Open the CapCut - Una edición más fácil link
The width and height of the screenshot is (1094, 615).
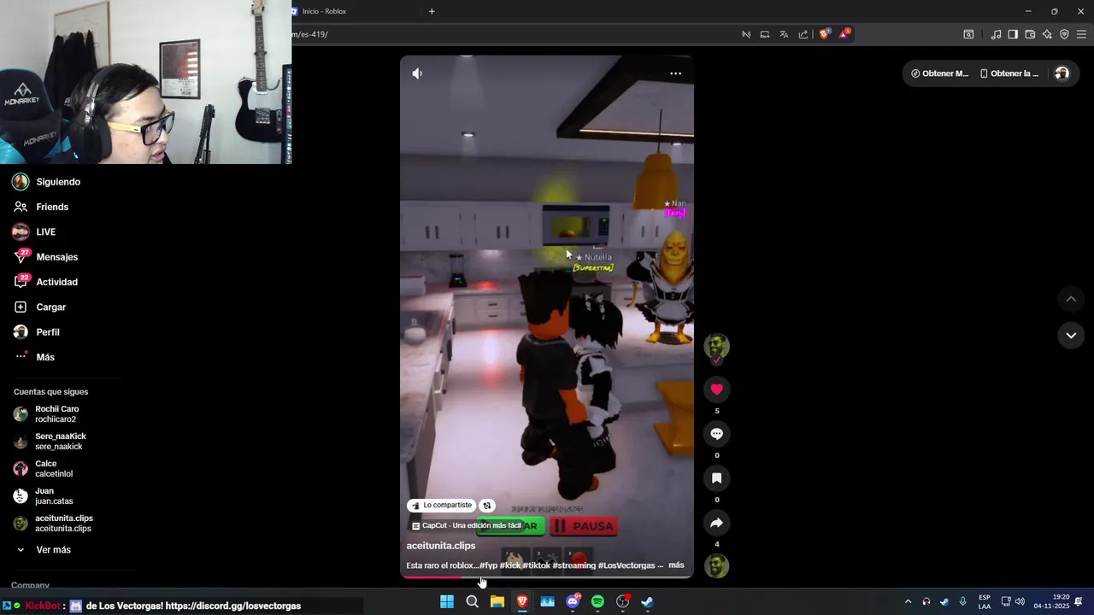click(468, 526)
